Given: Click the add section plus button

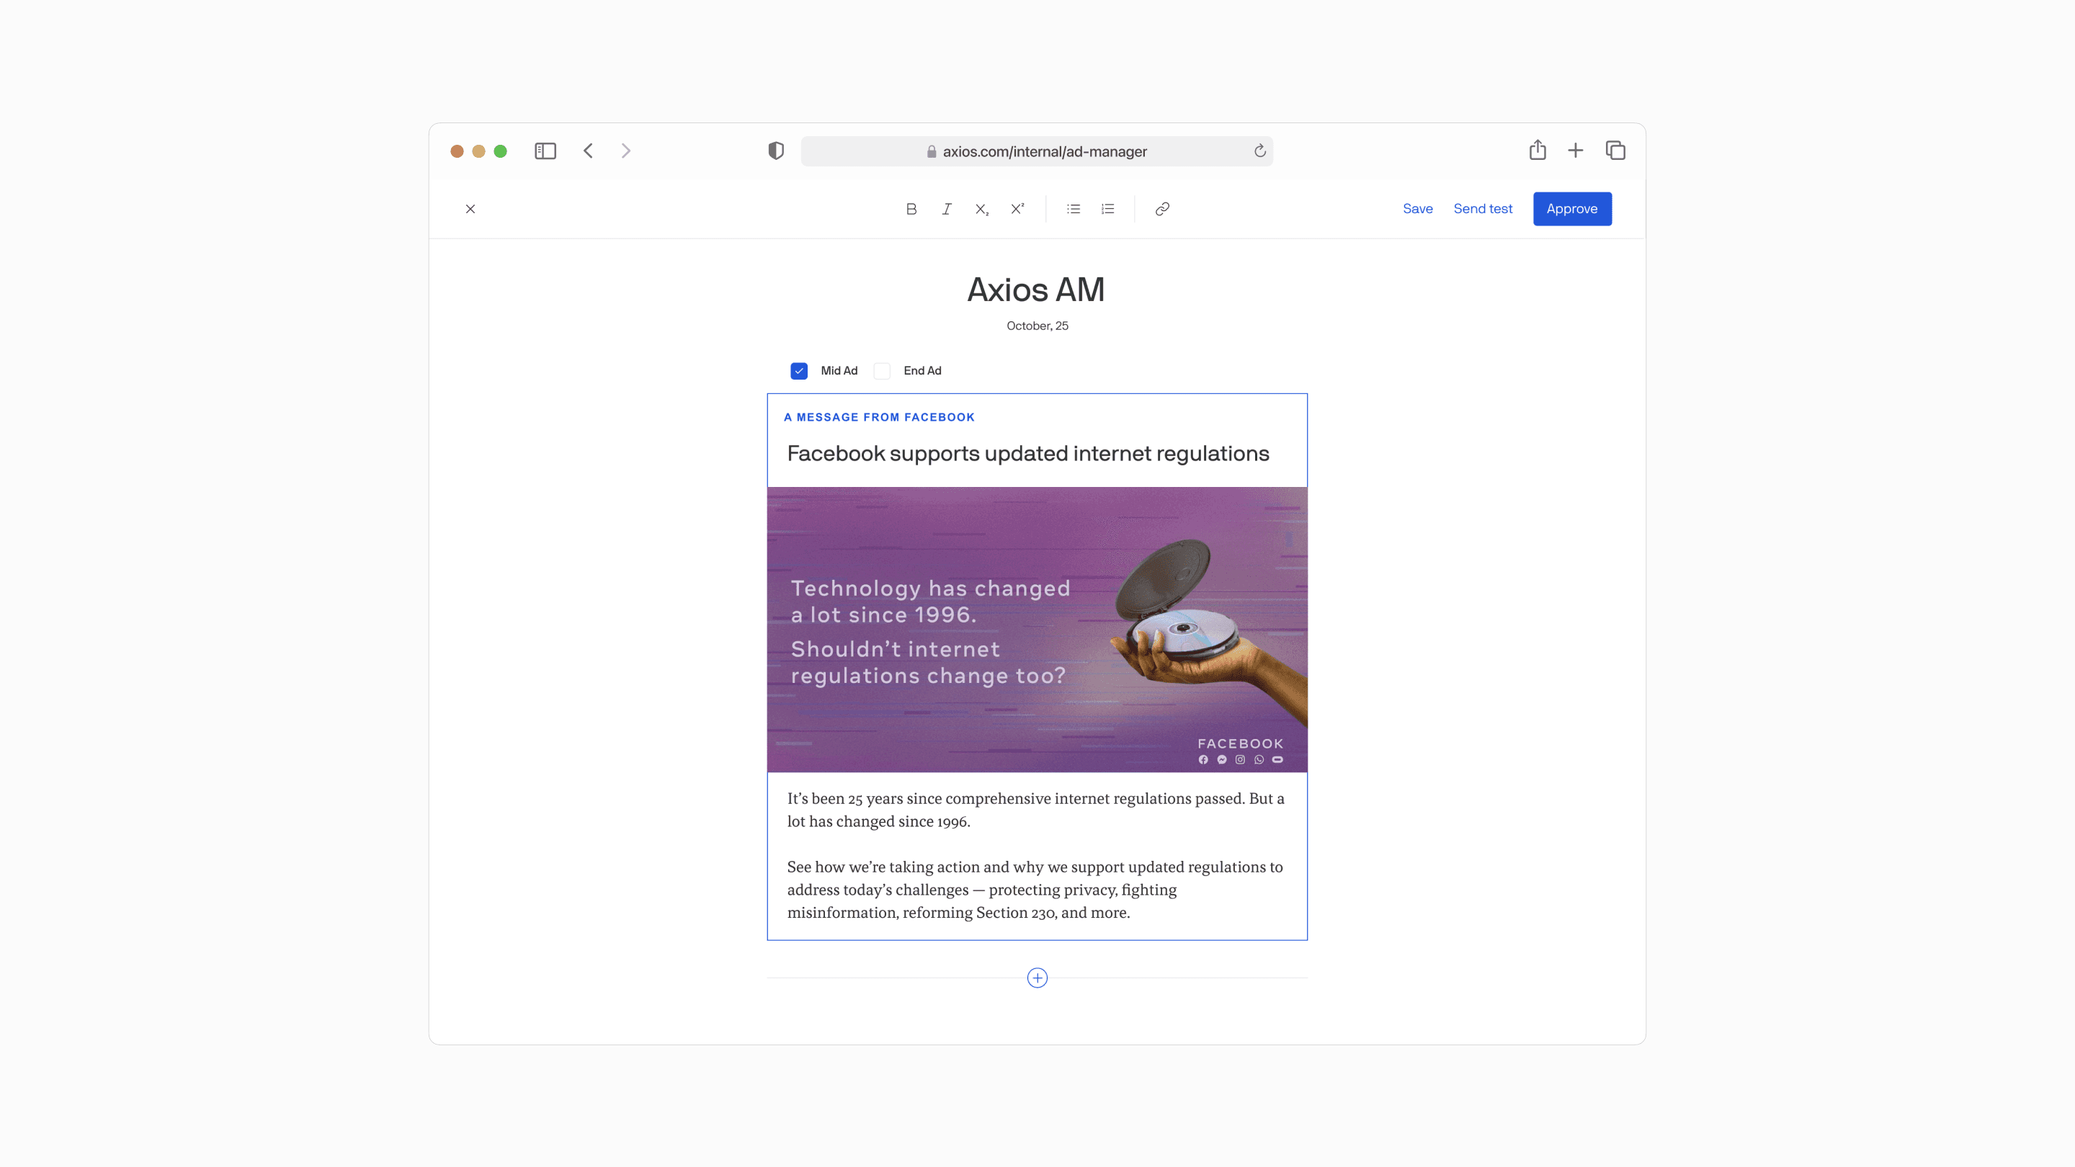Looking at the screenshot, I should [x=1037, y=978].
